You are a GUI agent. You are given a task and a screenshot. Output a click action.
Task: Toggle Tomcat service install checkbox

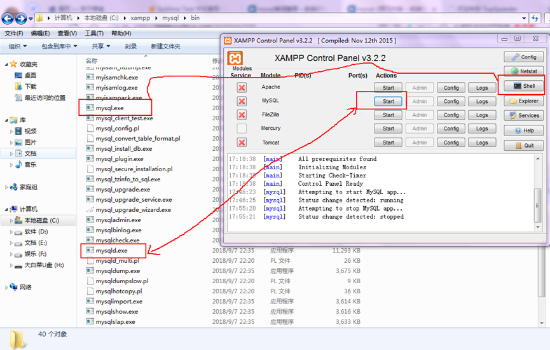tap(242, 142)
